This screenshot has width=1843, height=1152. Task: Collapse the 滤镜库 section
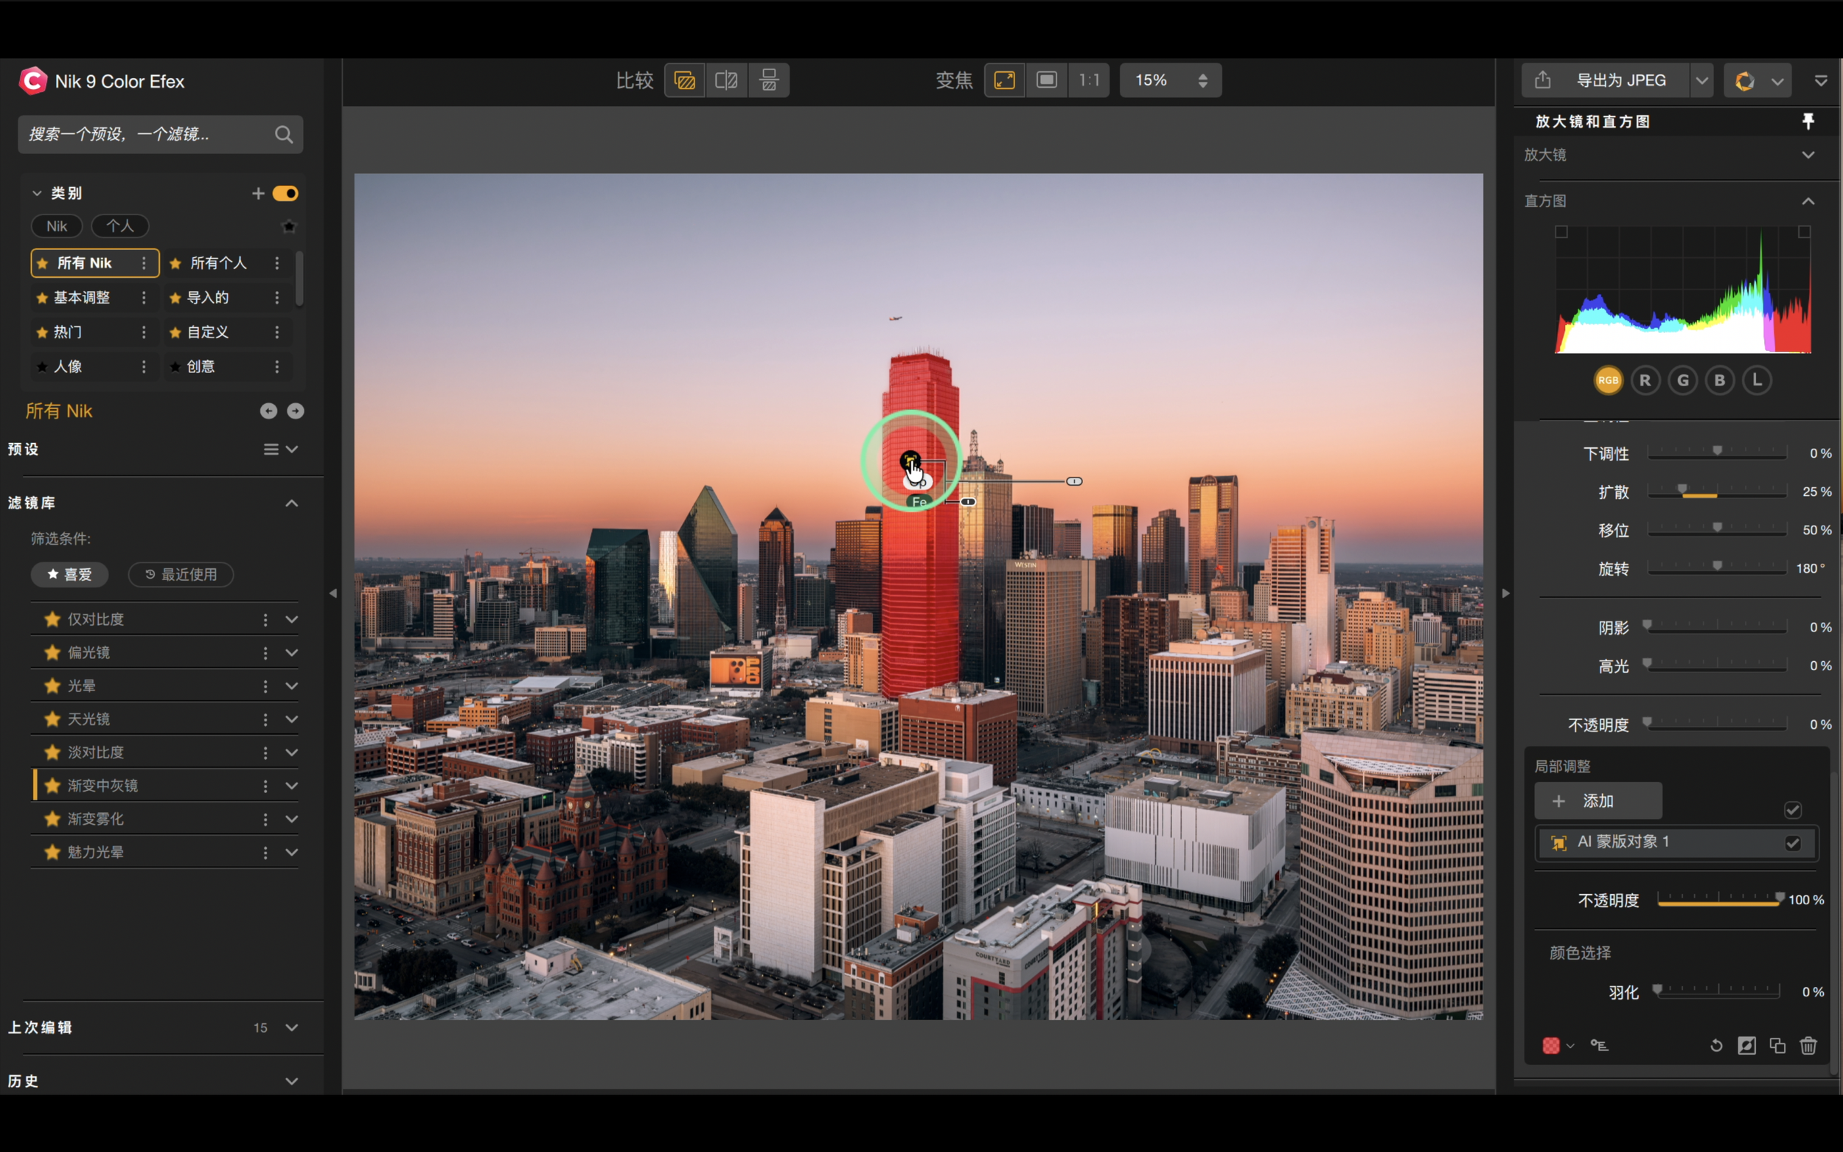pyautogui.click(x=292, y=503)
